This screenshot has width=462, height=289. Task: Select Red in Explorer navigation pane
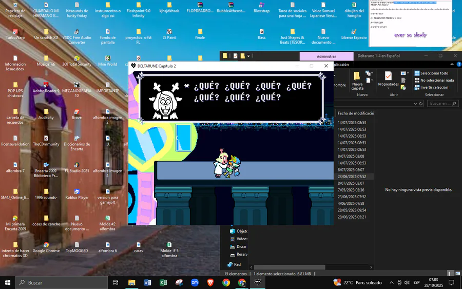(x=234, y=264)
